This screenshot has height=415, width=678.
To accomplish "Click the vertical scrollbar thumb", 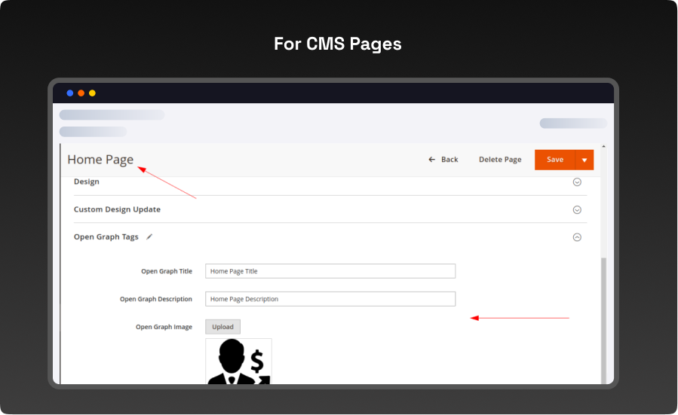I will pyautogui.click(x=603, y=316).
